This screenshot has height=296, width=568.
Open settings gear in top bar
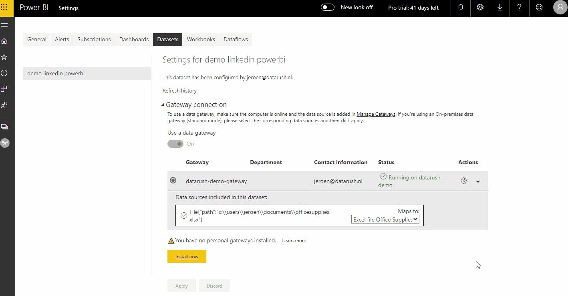point(480,8)
